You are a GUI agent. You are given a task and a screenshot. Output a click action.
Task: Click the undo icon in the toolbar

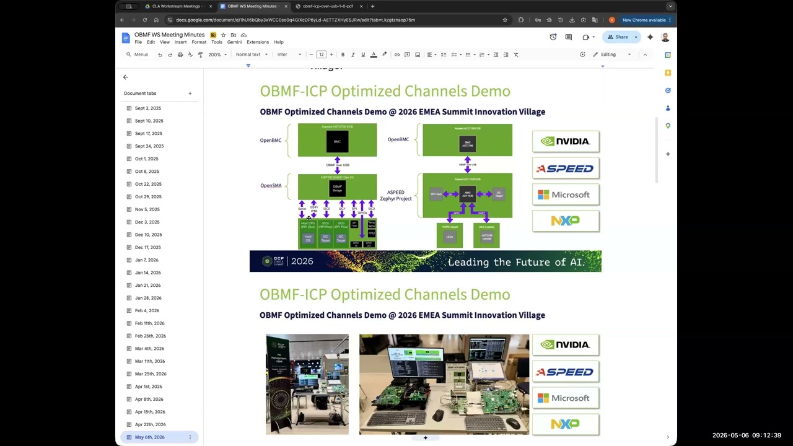(x=160, y=55)
